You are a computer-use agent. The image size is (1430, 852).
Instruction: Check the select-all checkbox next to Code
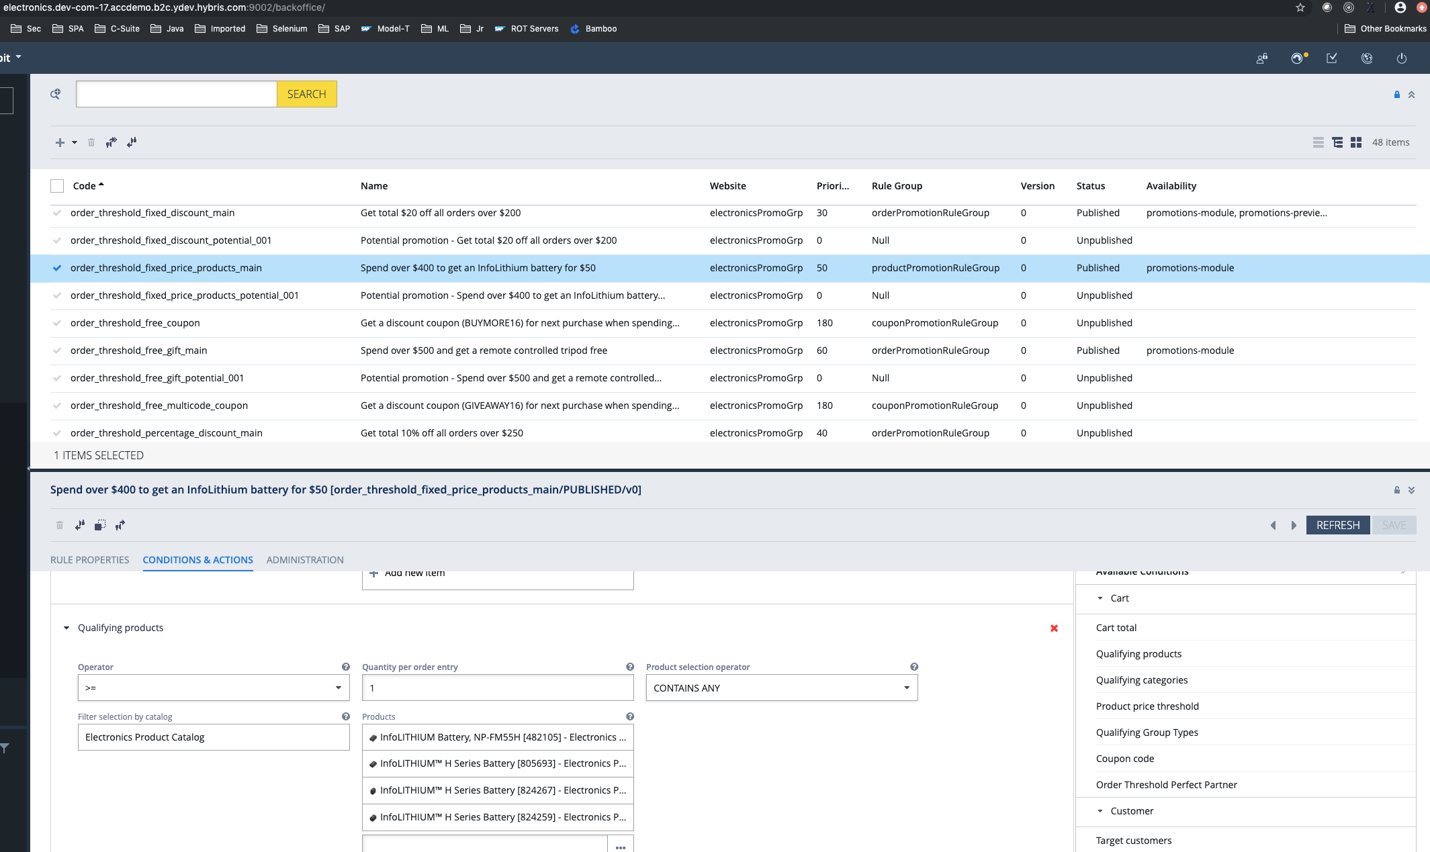[x=57, y=186]
